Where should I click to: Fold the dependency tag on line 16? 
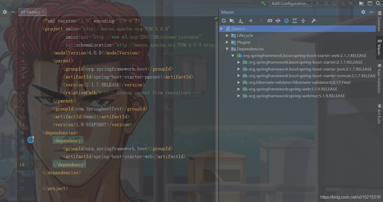40,140
